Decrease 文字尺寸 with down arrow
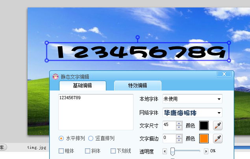 (x=179, y=128)
